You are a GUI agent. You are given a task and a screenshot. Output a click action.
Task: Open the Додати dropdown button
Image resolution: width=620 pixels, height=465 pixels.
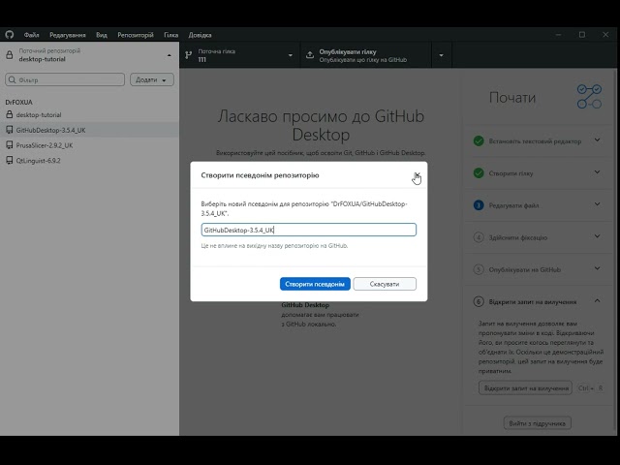(152, 79)
